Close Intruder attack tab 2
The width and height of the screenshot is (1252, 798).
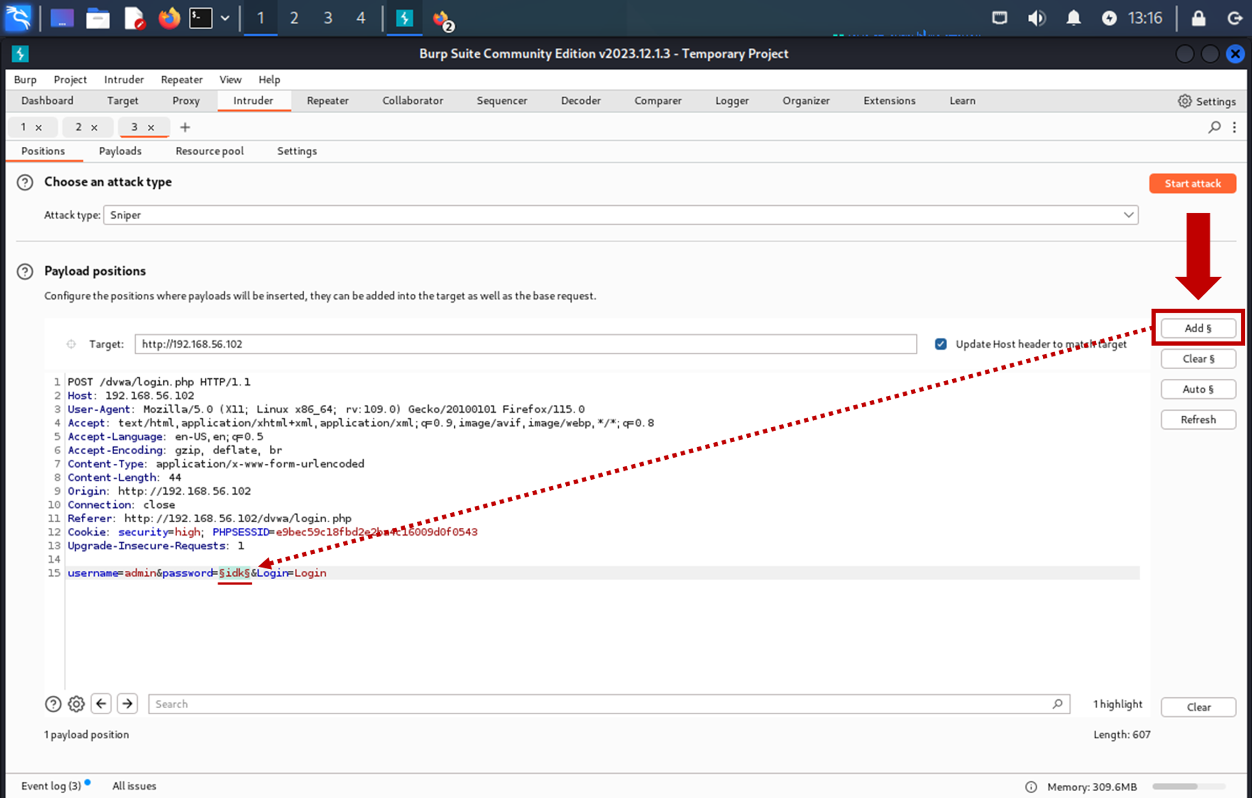(95, 128)
